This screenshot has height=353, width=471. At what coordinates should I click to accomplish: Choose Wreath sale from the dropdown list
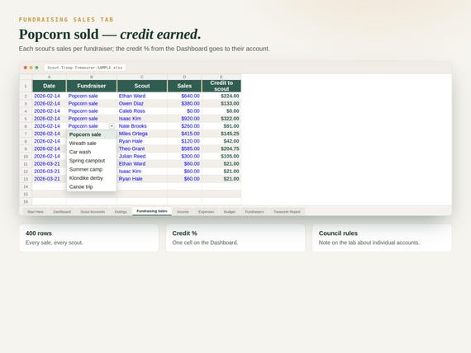coord(92,143)
